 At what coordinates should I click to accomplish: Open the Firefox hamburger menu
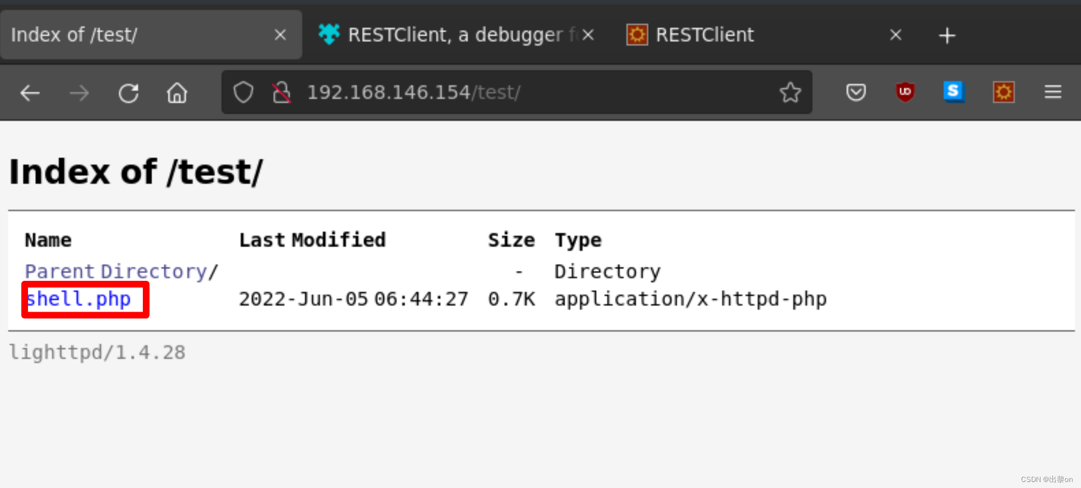1052,92
